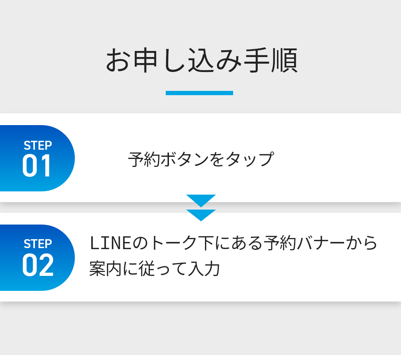The height and width of the screenshot is (355, 401).
Task: Click the "LINEのトーク下にある予約バナーから" line
Action: pos(233,243)
